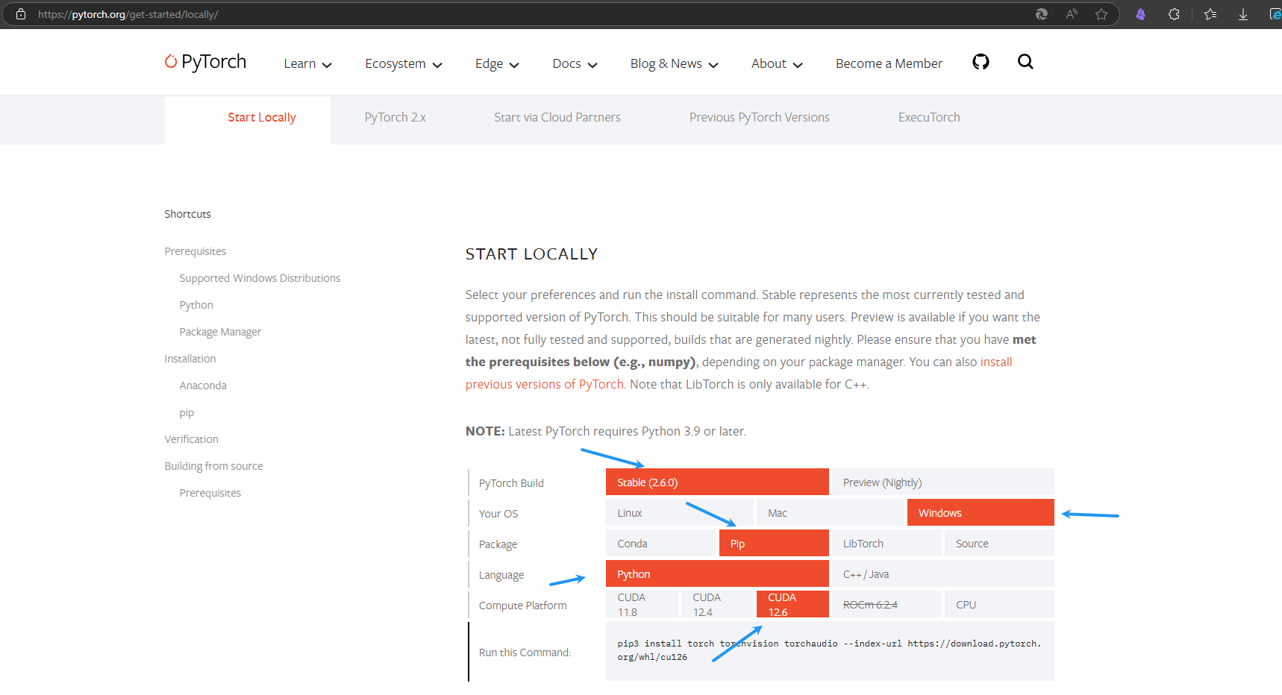Viewport: 1282px width, 695px height.
Task: Open the favorites list icon
Action: (x=1210, y=14)
